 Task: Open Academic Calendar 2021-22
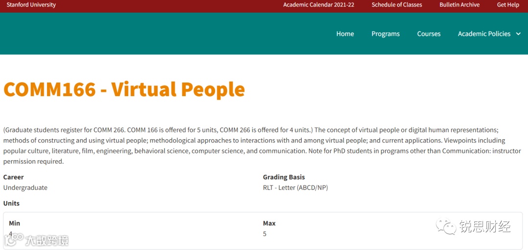coord(319,5)
